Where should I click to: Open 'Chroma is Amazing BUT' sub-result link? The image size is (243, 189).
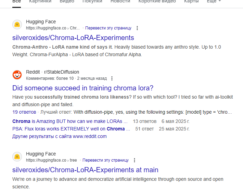click(x=70, y=121)
